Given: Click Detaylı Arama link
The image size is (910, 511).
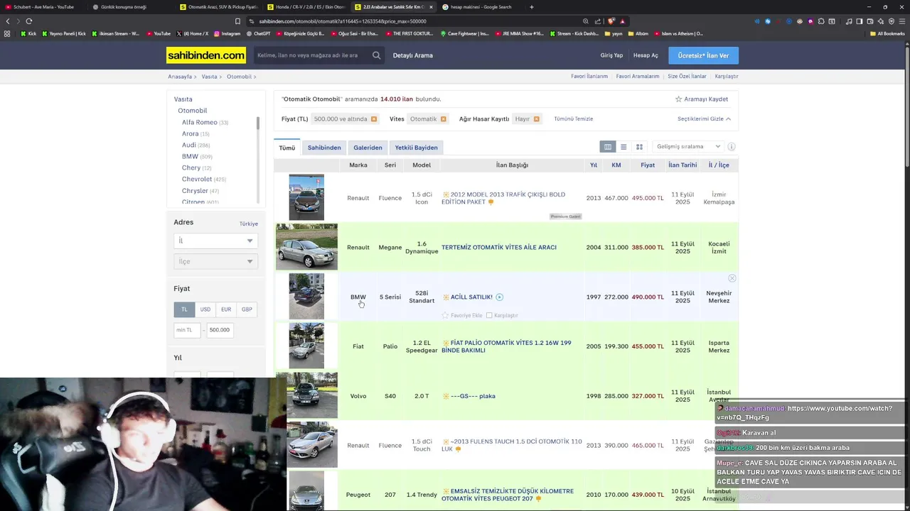Looking at the screenshot, I should (x=413, y=55).
